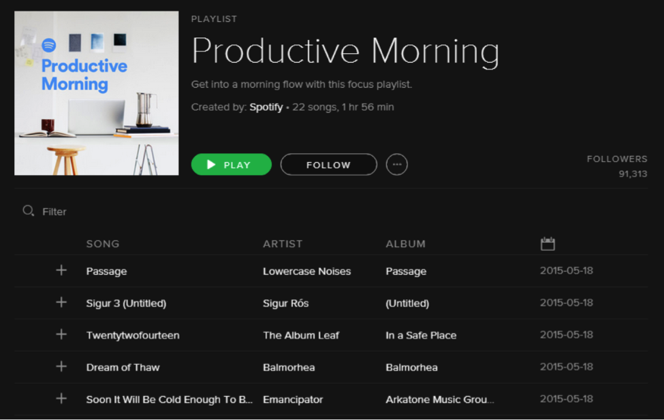Viewport: 664px width, 420px height.
Task: Add Dream of Thaw with plus icon
Action: click(x=61, y=366)
